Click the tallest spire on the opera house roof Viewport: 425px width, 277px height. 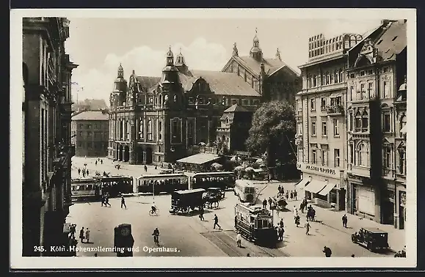(255, 45)
